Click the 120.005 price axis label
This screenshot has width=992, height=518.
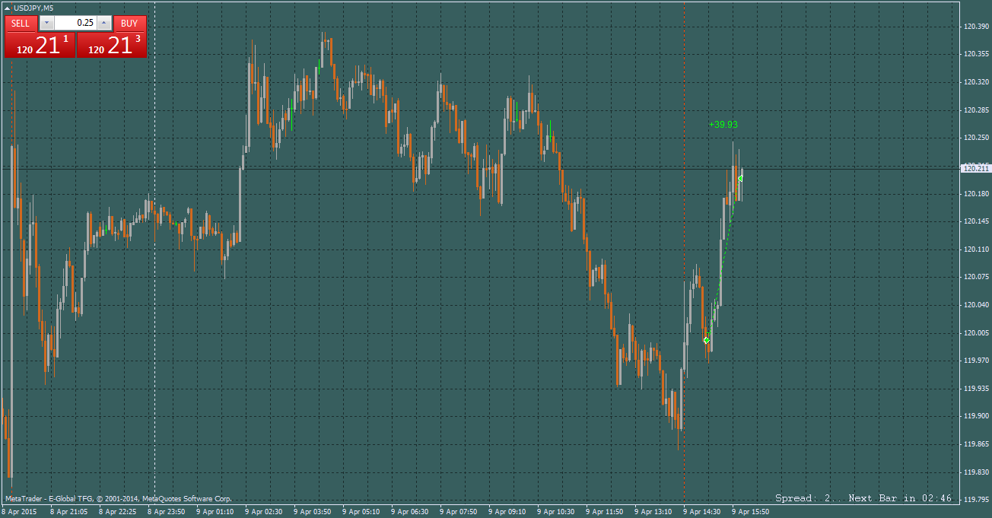tap(975, 333)
